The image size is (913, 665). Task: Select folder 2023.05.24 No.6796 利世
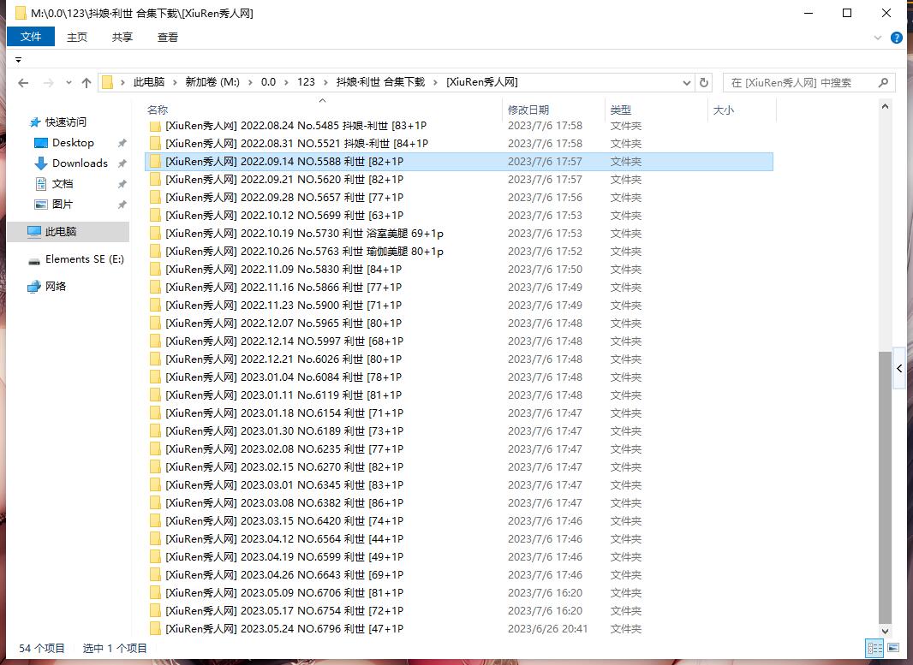click(x=283, y=629)
